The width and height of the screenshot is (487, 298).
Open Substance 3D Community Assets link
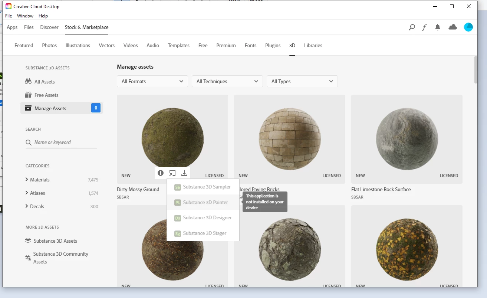[x=61, y=258]
